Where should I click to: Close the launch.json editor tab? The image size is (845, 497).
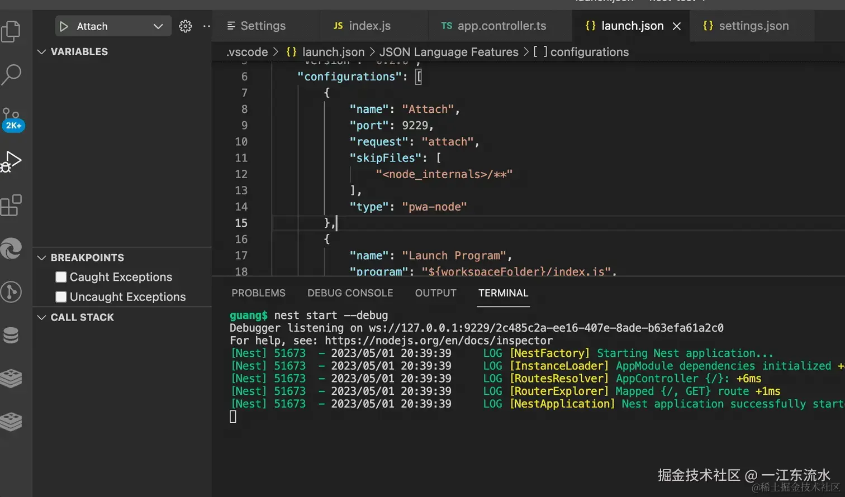[677, 26]
